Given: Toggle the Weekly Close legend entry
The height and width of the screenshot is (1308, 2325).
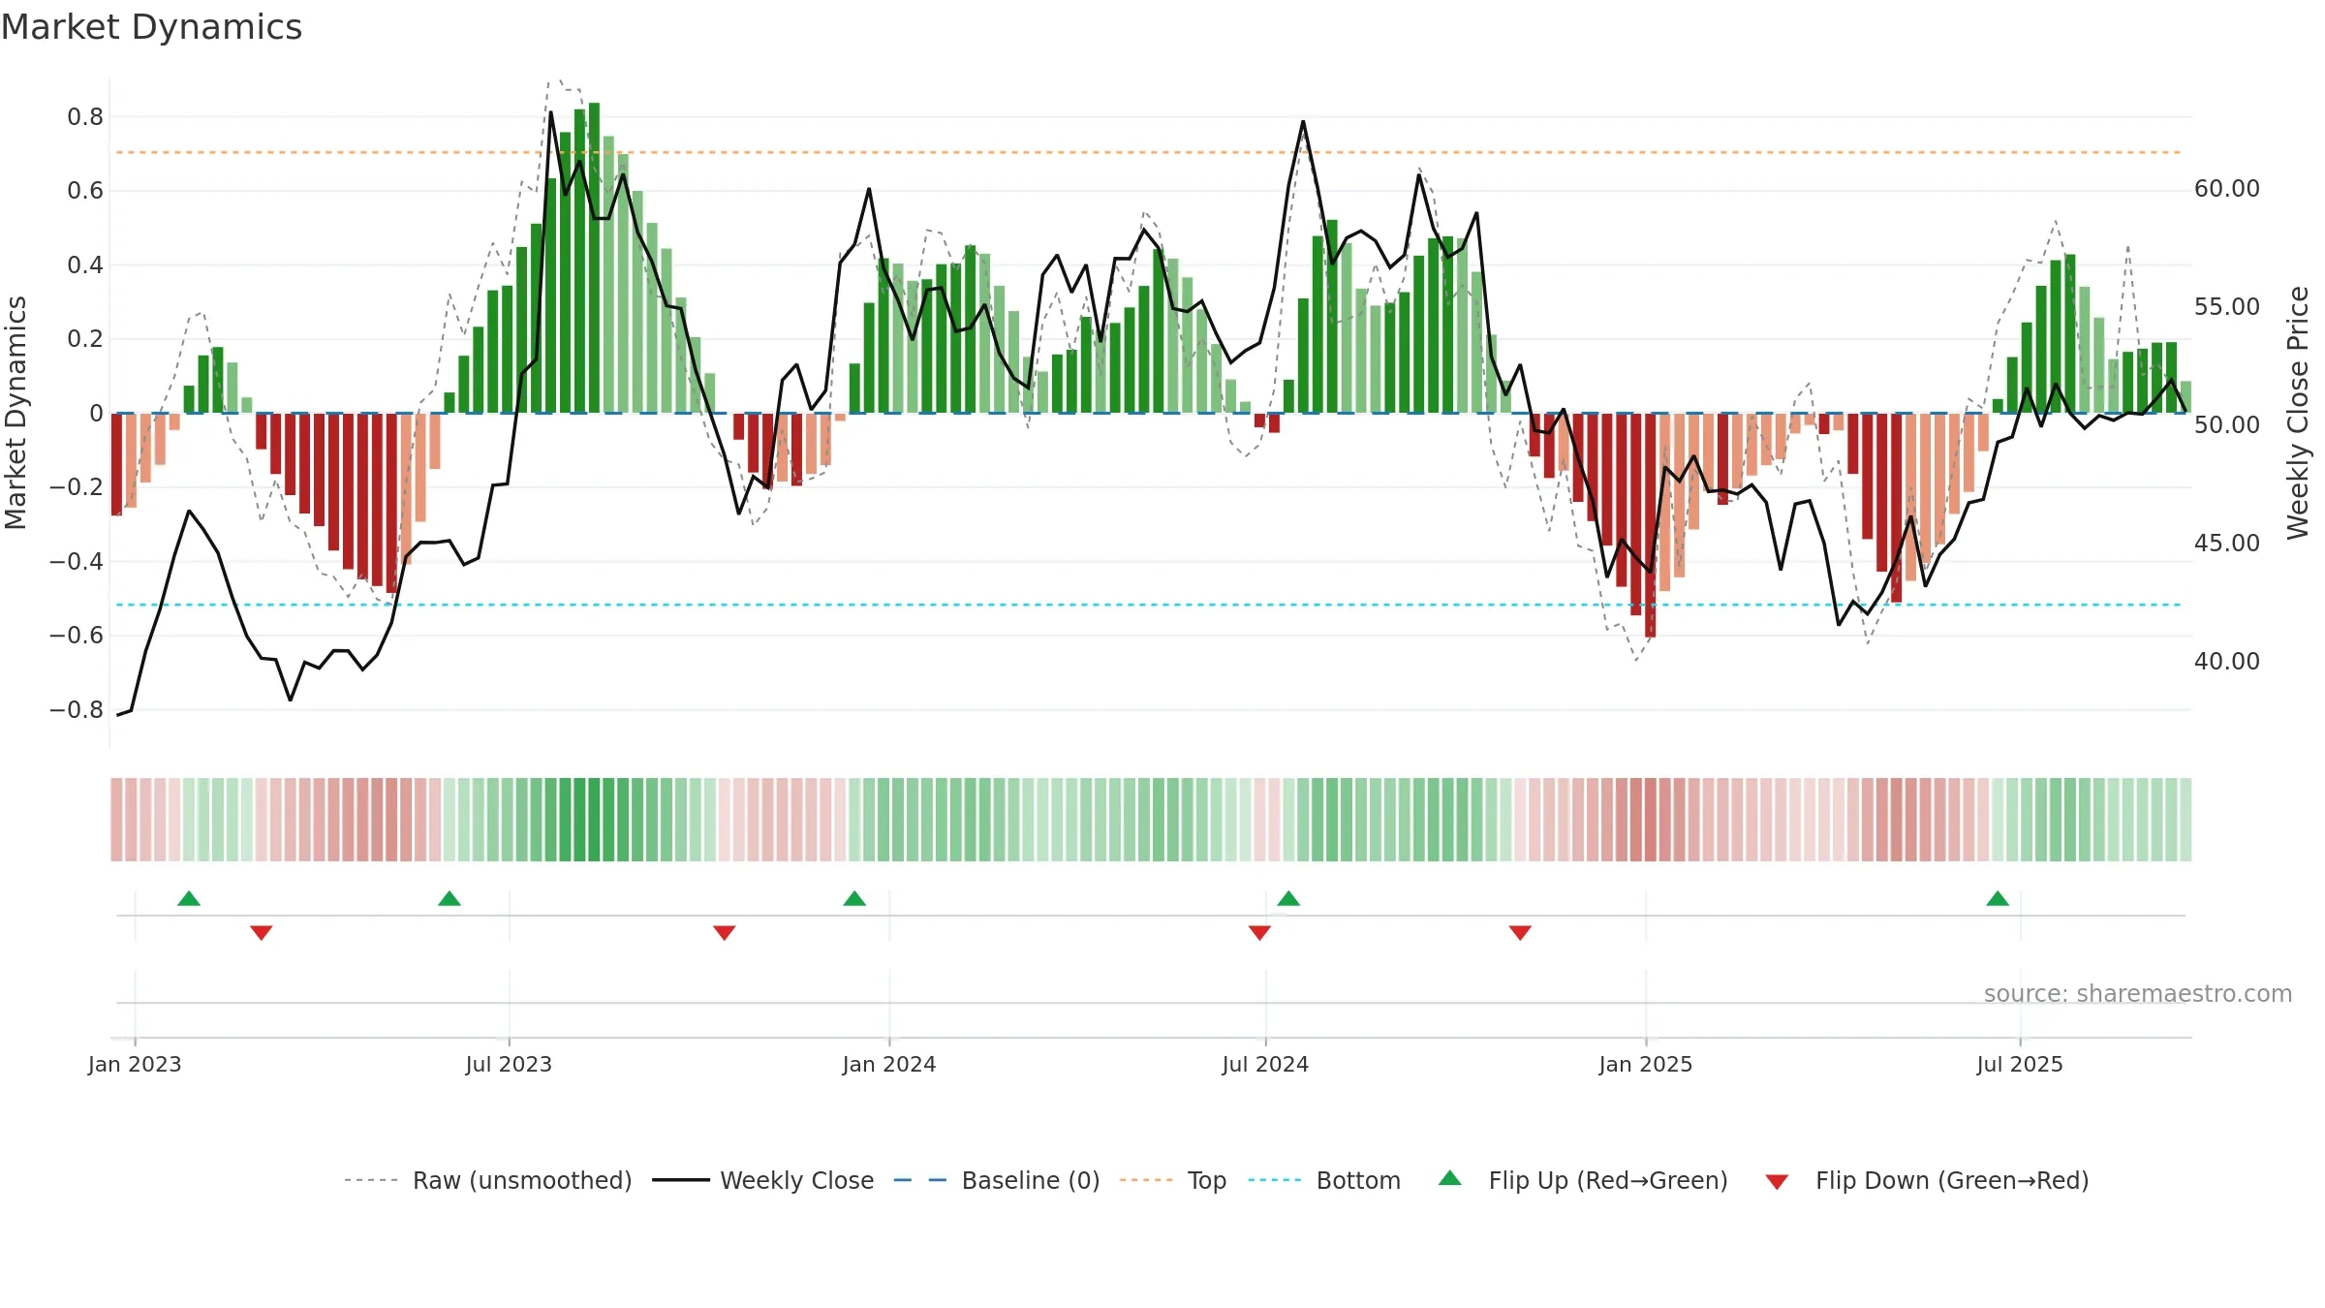Looking at the screenshot, I should point(796,1180).
